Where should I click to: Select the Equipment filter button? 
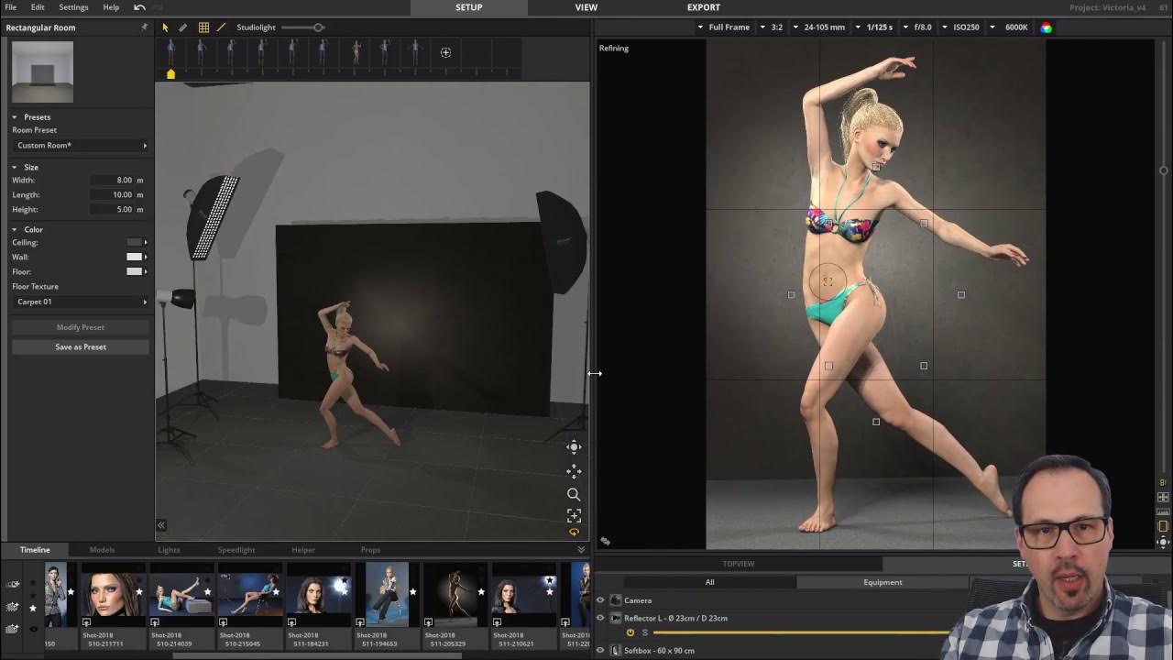point(882,582)
